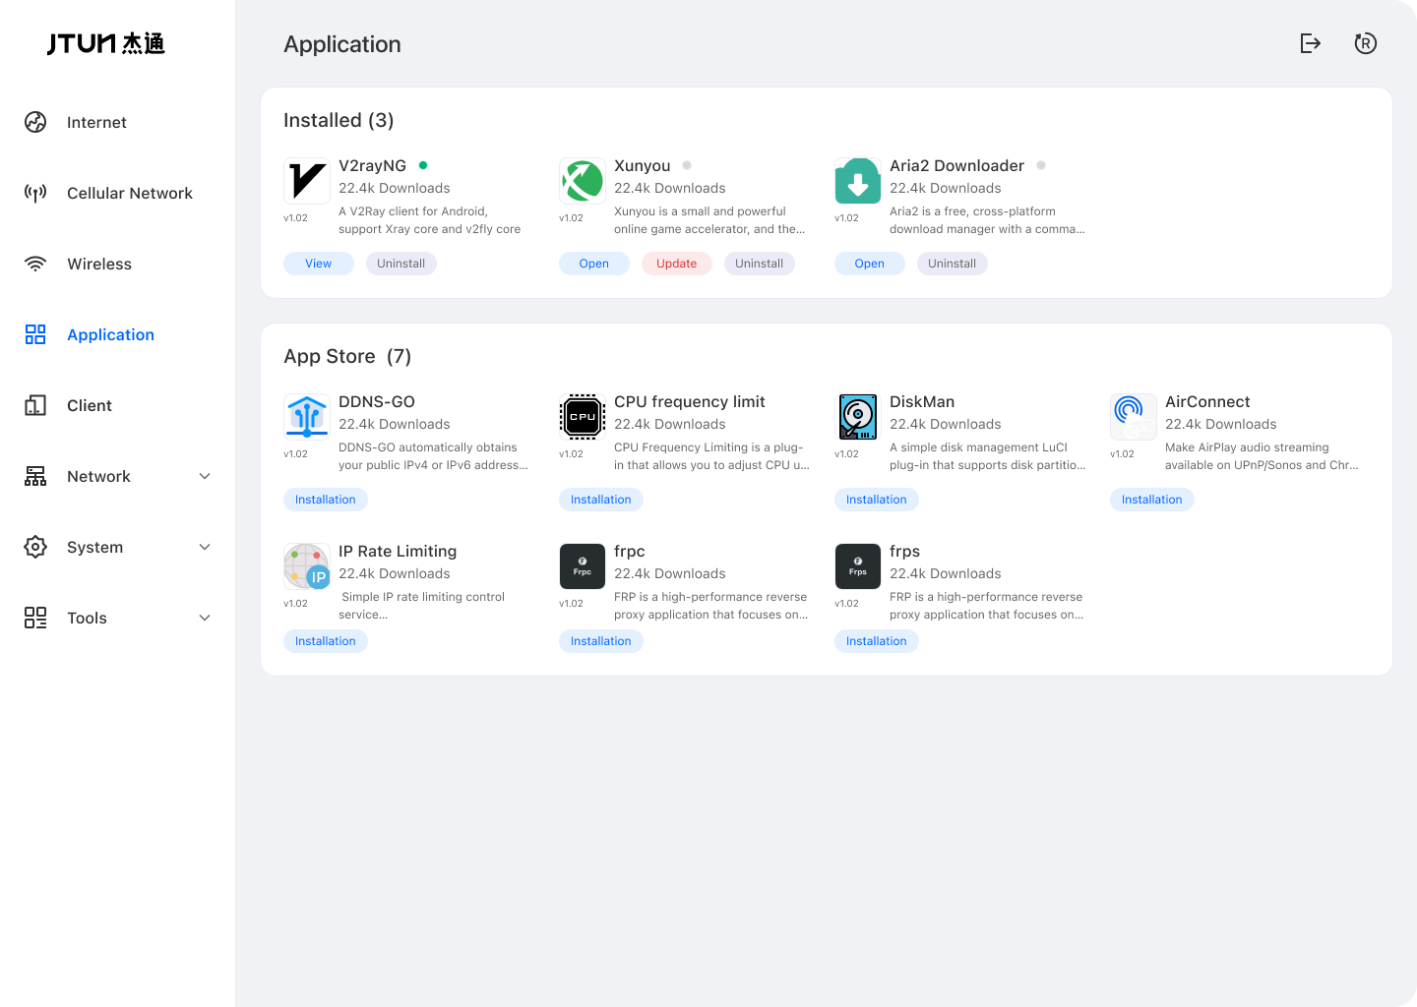Click View button for V2rayNG
This screenshot has height=1007, width=1417.
coord(319,264)
